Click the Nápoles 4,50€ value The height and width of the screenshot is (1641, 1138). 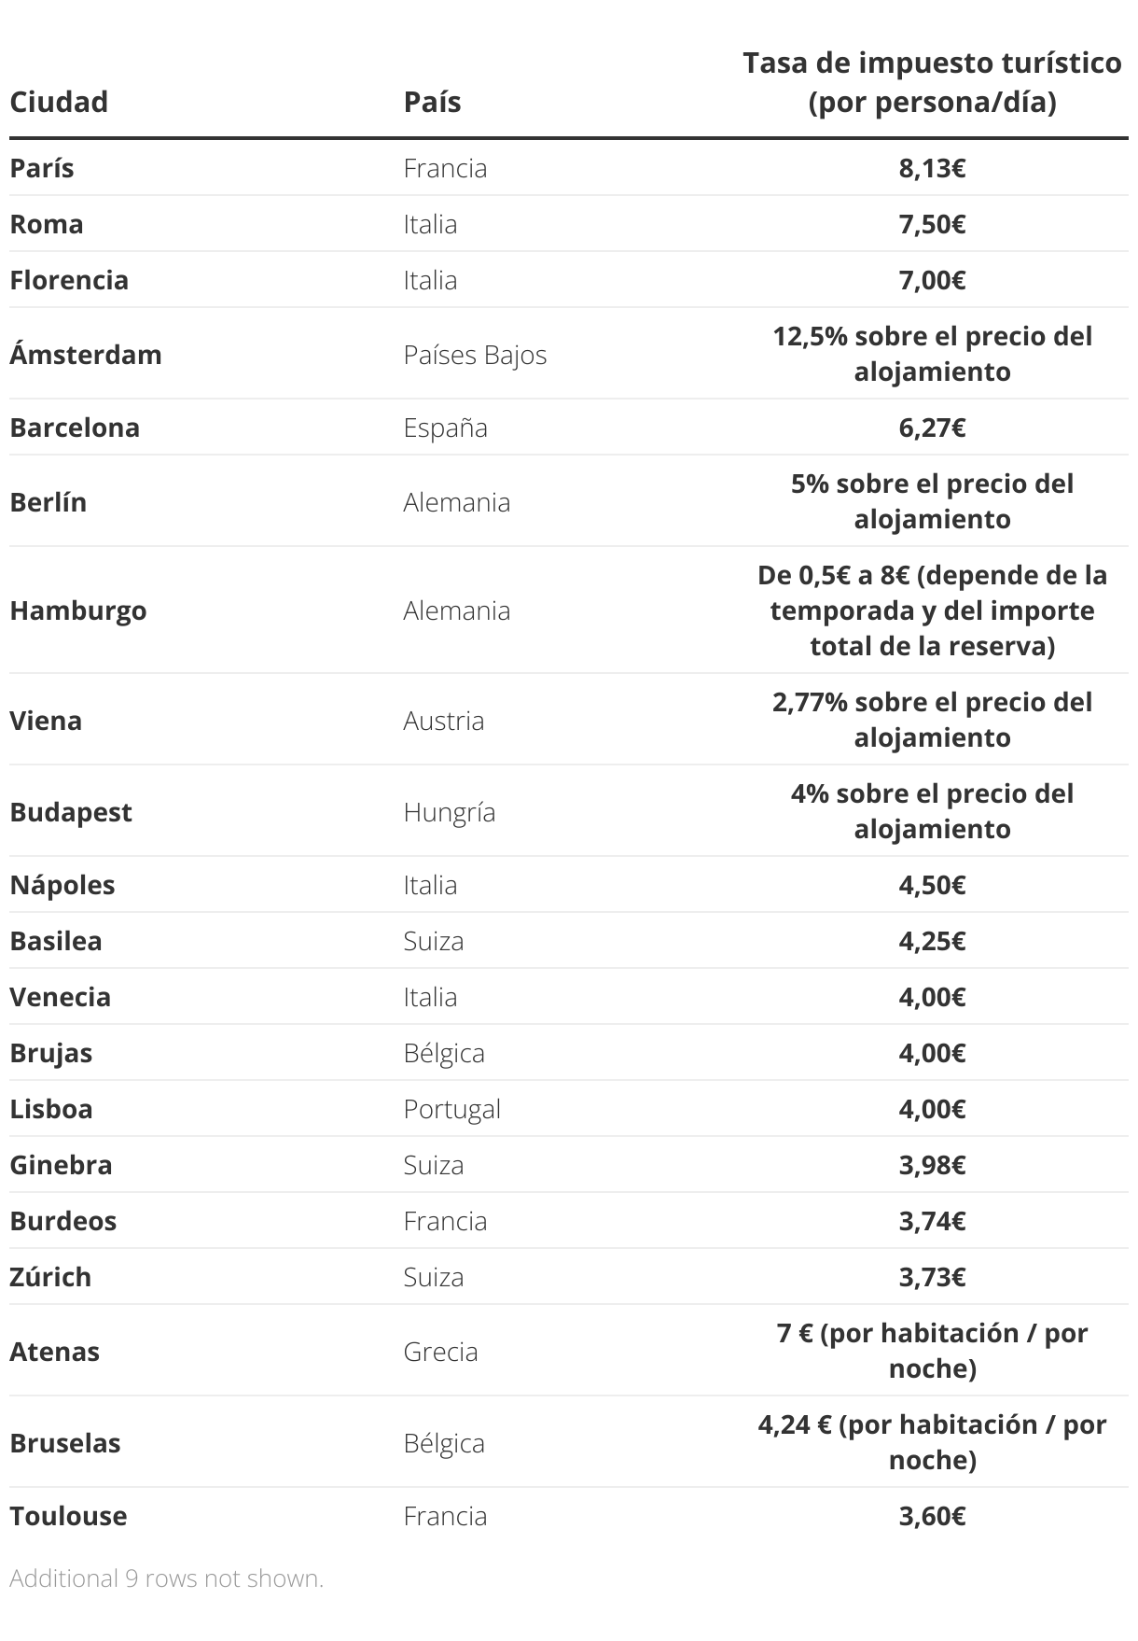pos(932,885)
